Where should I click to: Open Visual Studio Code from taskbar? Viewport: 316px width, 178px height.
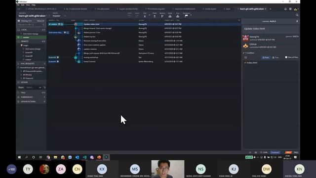(x=84, y=157)
